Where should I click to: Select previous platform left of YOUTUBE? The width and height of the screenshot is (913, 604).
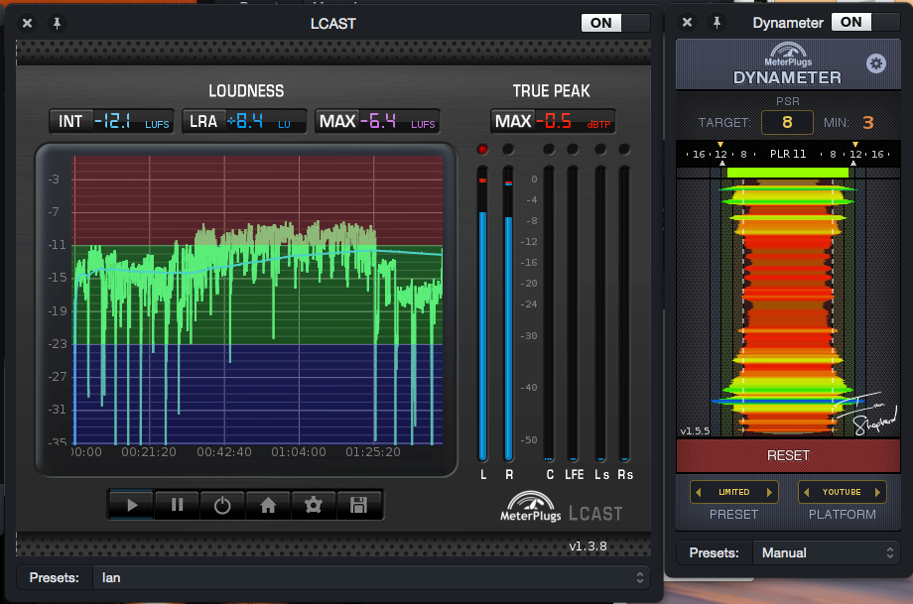[x=807, y=492]
